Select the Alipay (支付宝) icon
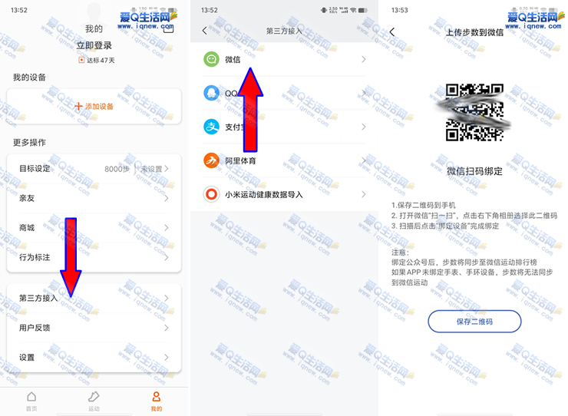The width and height of the screenshot is (568, 416). click(211, 127)
